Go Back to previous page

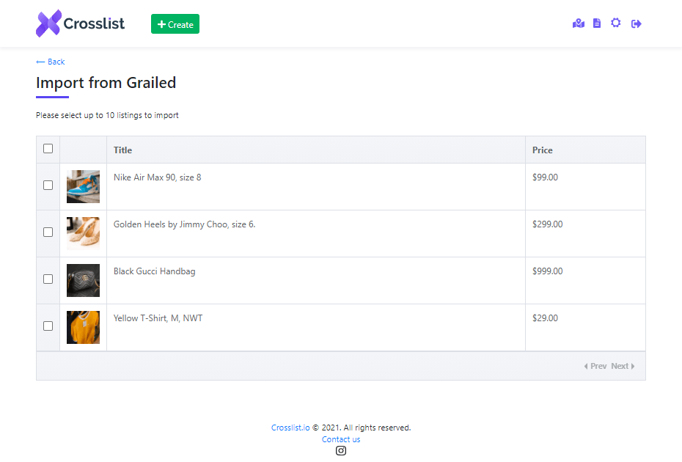[x=51, y=62]
